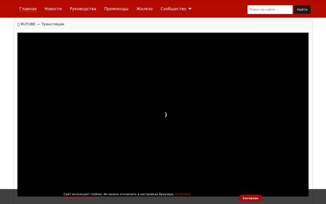Go to Новости section
The height and width of the screenshot is (204, 326).
[x=53, y=9]
